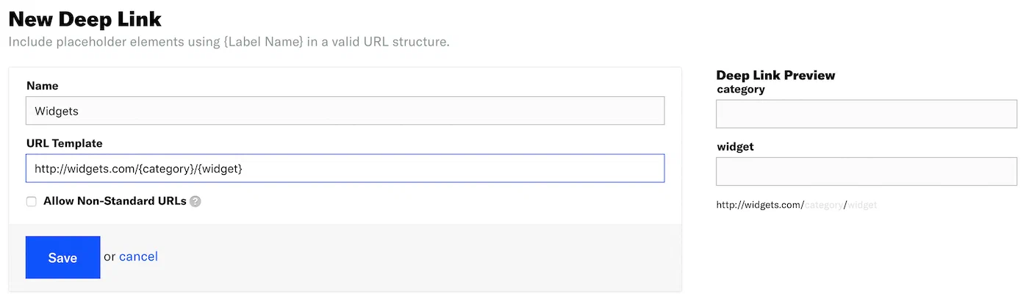Click into the URL Template input field
This screenshot has height=301, width=1029.
point(345,168)
